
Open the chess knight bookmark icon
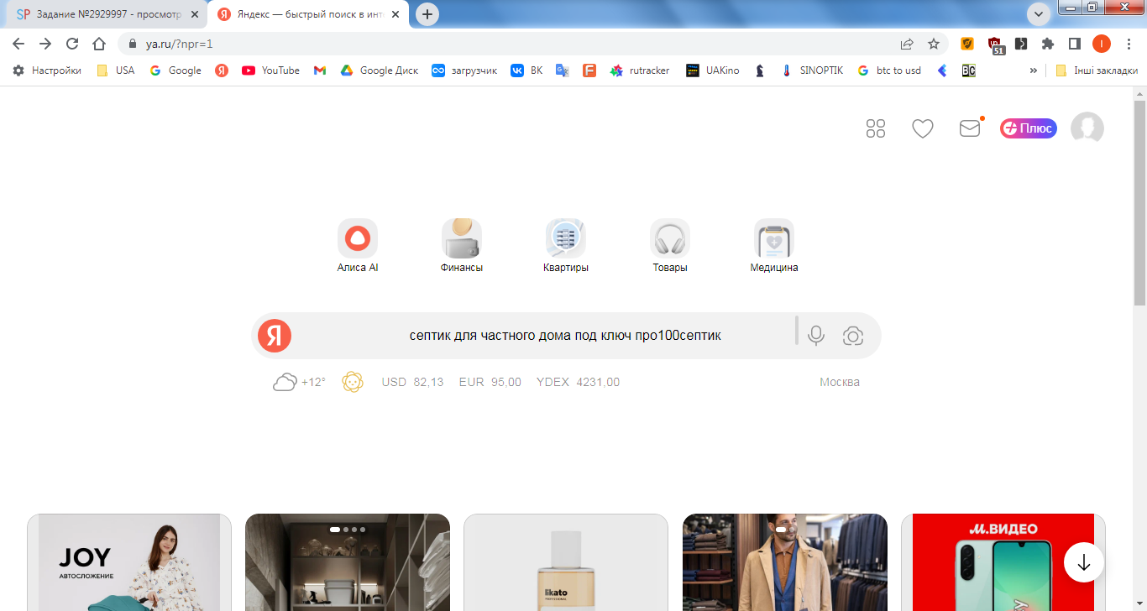click(x=760, y=70)
